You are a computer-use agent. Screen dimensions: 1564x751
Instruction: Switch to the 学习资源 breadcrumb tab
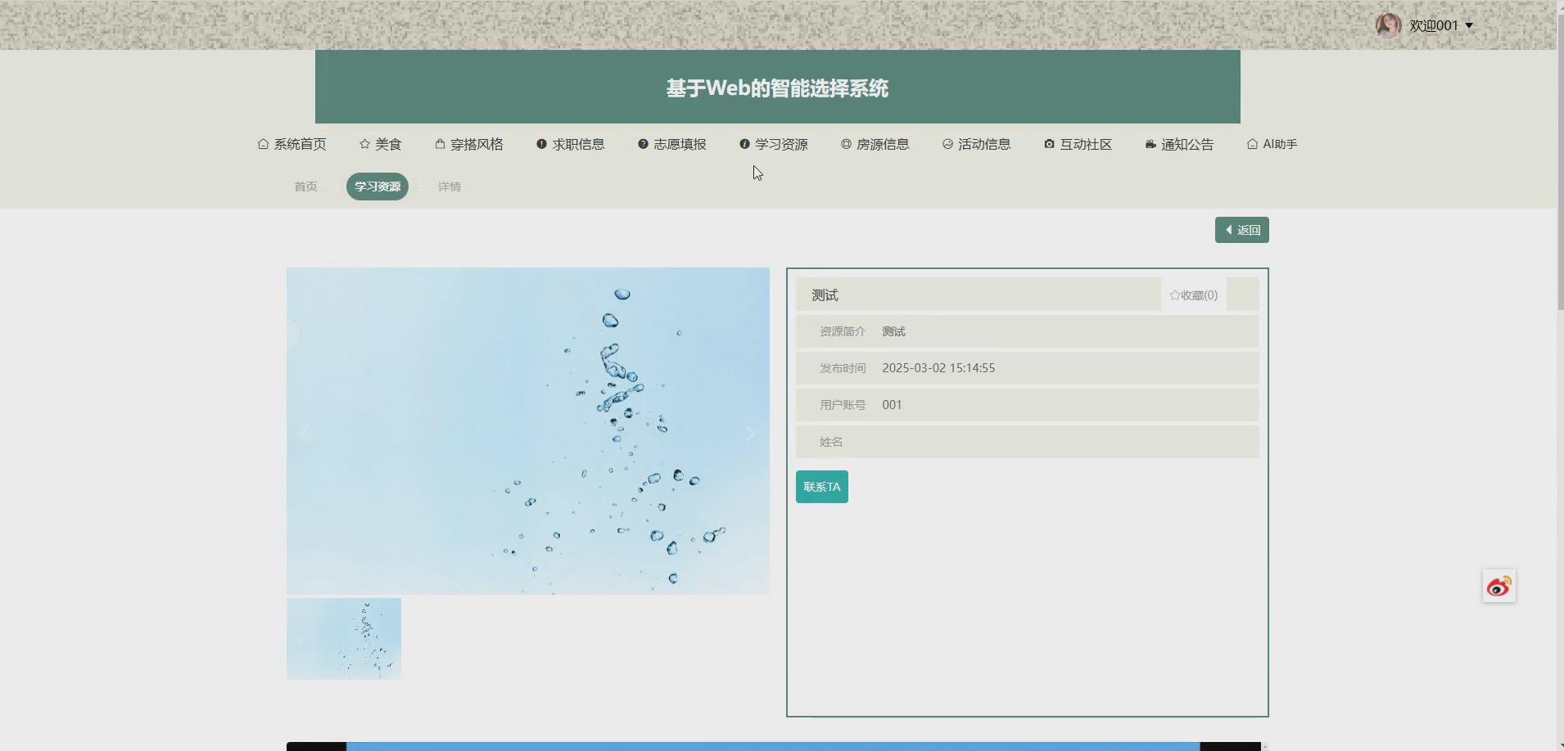(377, 186)
